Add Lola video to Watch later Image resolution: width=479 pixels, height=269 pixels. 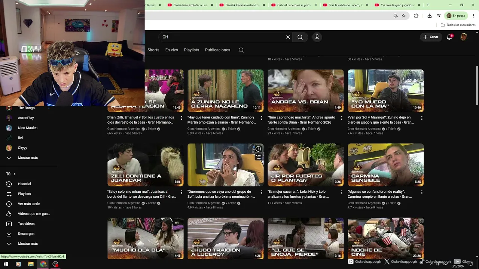click(258, 149)
